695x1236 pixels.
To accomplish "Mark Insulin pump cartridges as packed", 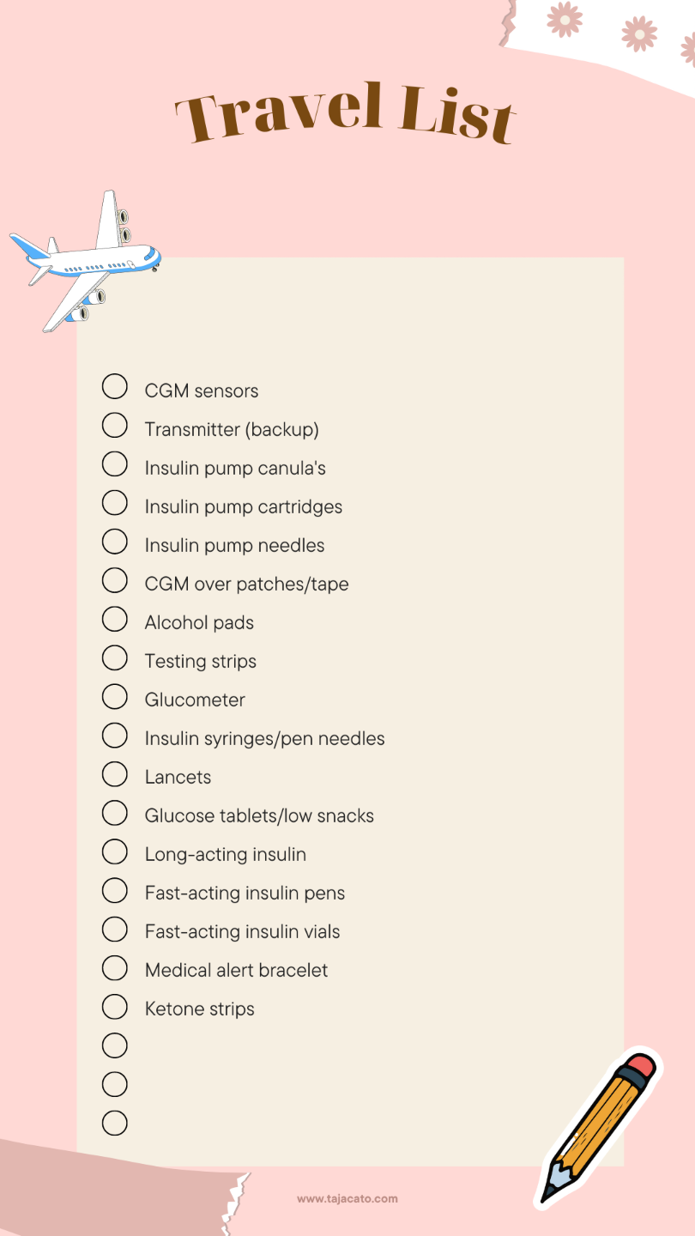I will point(115,502).
